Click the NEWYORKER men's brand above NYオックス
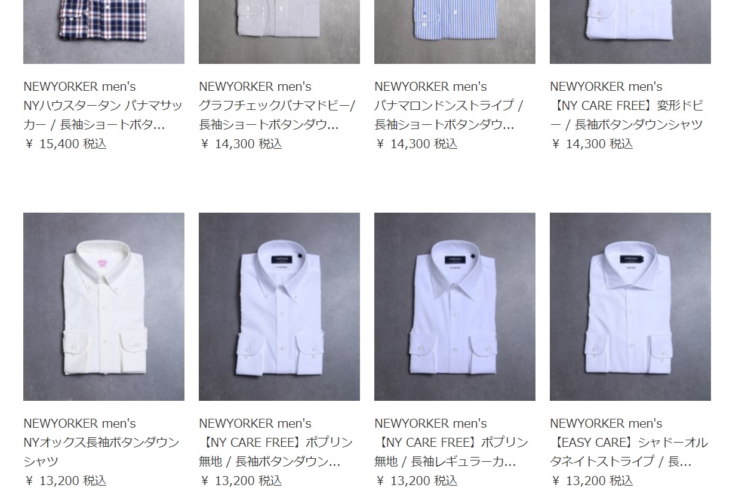 coord(79,424)
